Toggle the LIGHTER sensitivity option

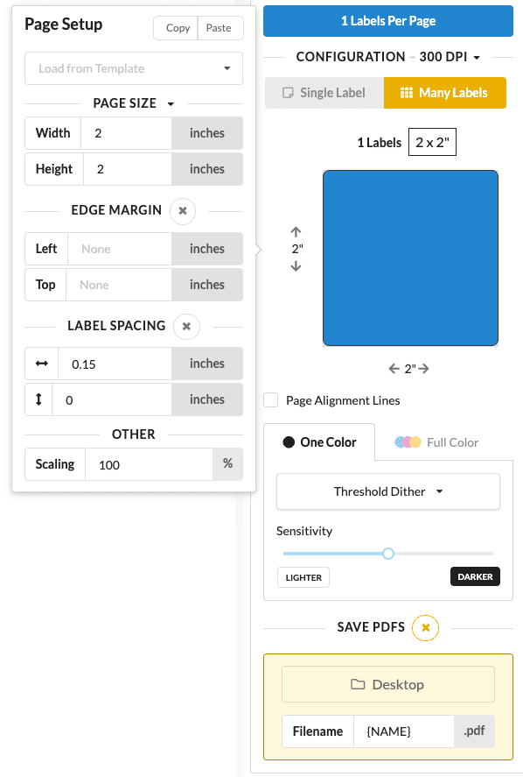[x=303, y=577]
